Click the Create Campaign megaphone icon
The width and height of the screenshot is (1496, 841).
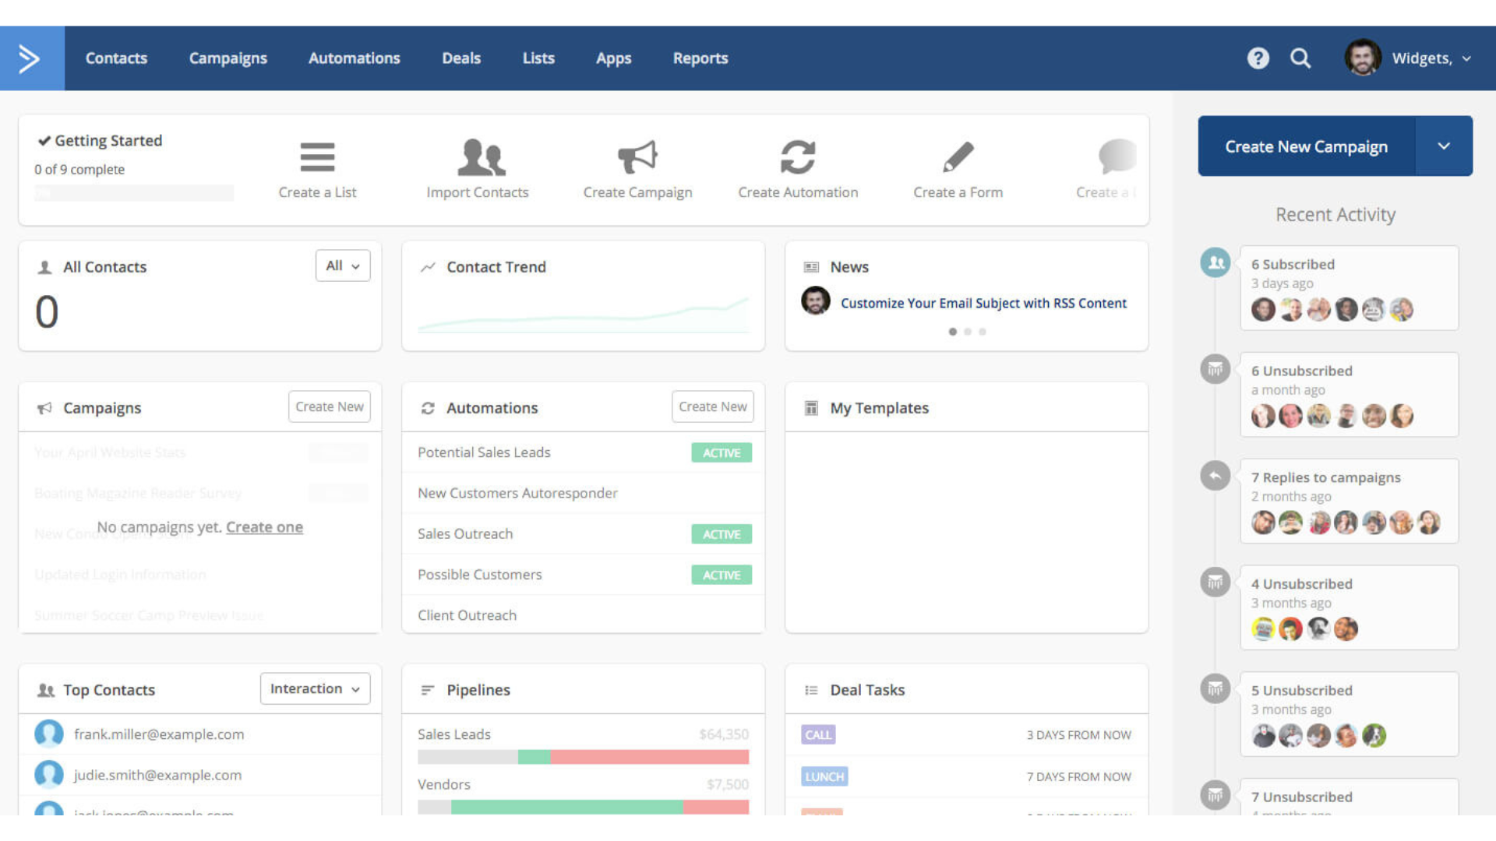coord(637,158)
